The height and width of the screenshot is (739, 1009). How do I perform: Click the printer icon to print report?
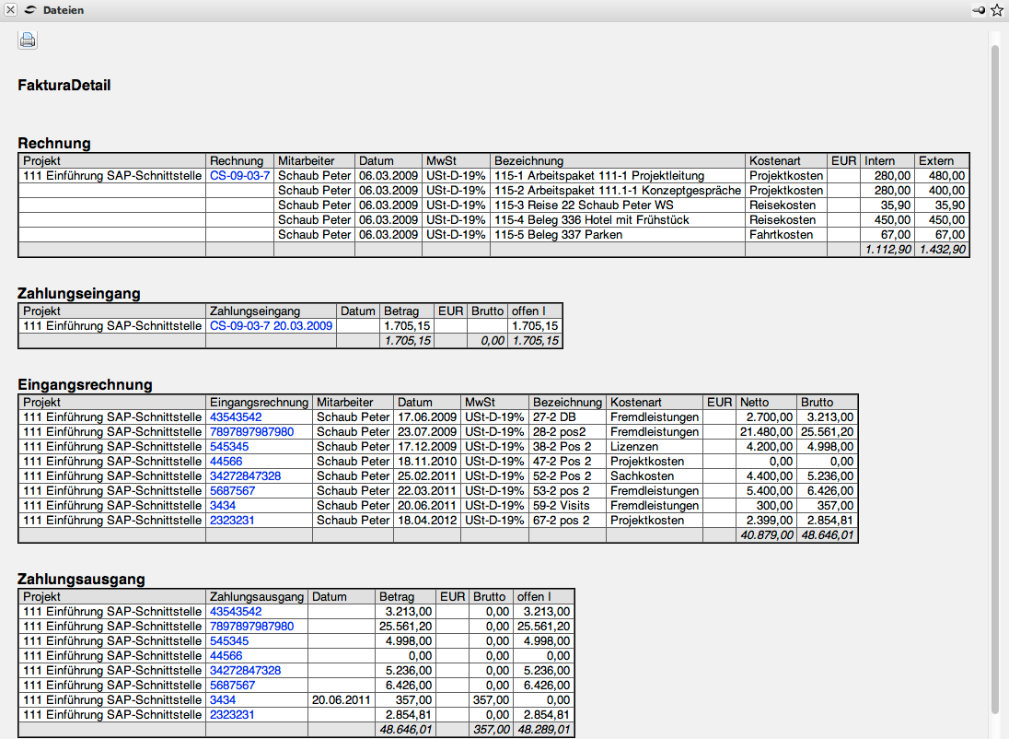[28, 40]
